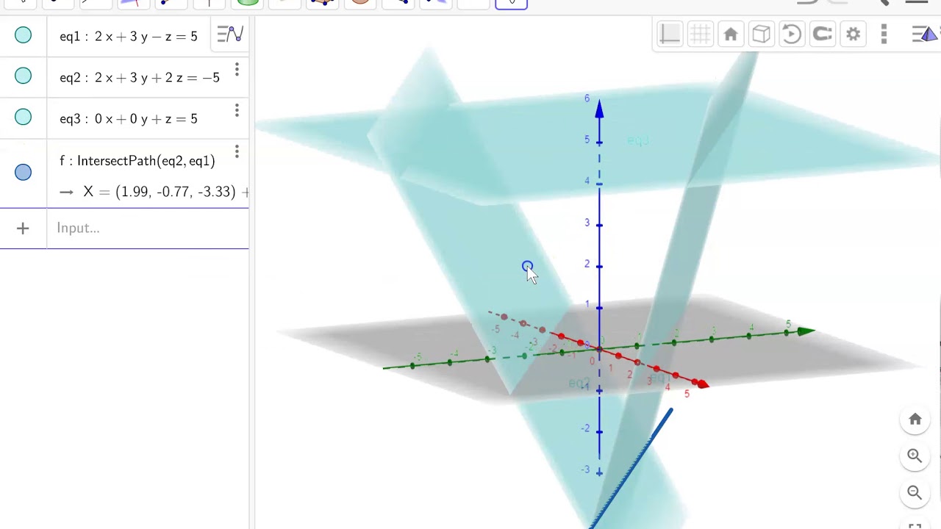Viewport: 941px width, 529px height.
Task: Open the three-dot menu for eq2
Action: click(237, 69)
